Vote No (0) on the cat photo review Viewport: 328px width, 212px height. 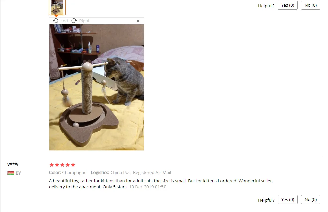310,5
